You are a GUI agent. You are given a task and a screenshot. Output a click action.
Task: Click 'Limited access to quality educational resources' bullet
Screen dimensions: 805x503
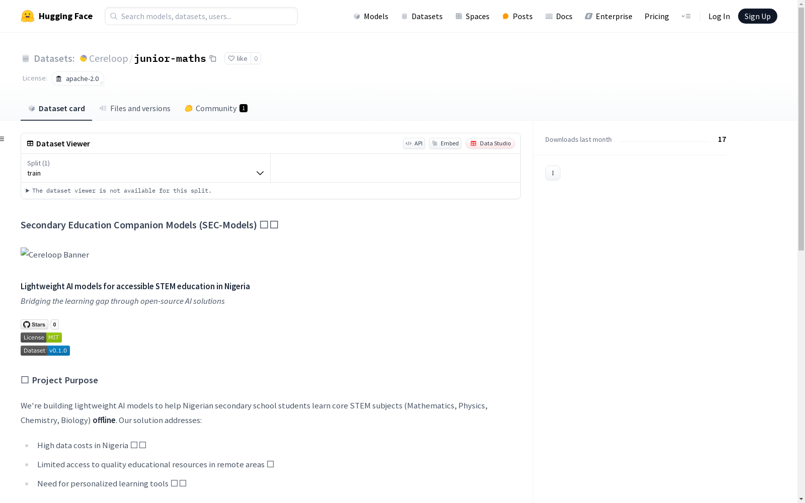coord(155,464)
